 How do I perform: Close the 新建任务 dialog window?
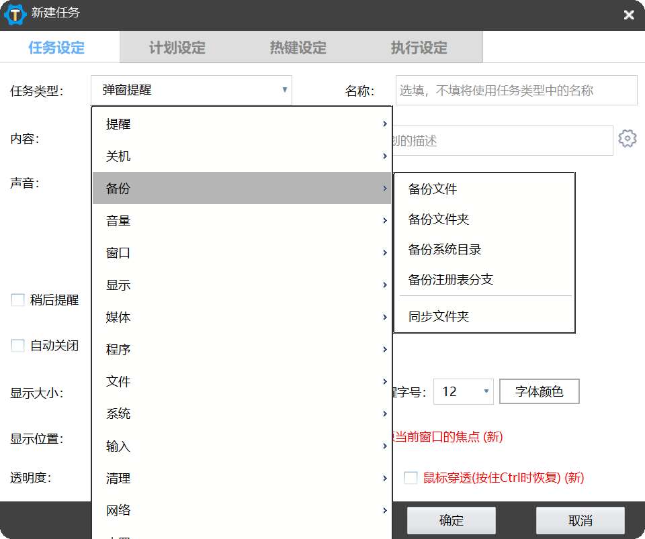coord(628,15)
